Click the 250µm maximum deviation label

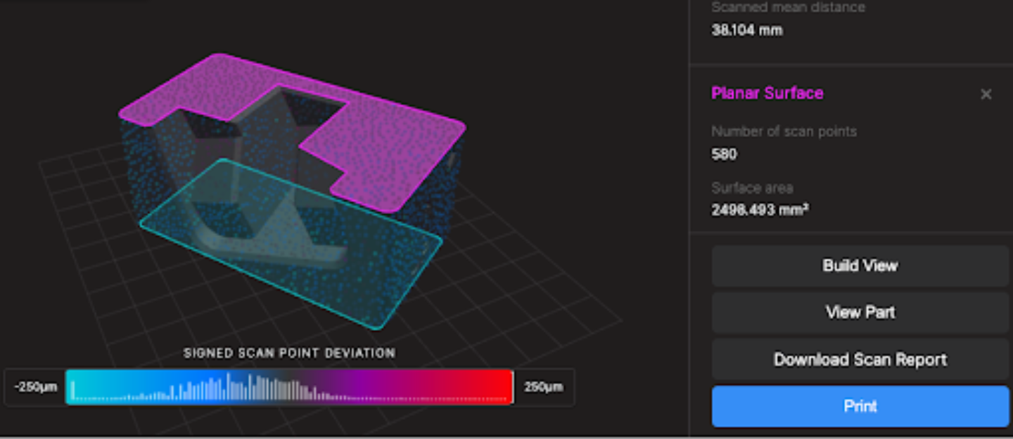pyautogui.click(x=543, y=387)
